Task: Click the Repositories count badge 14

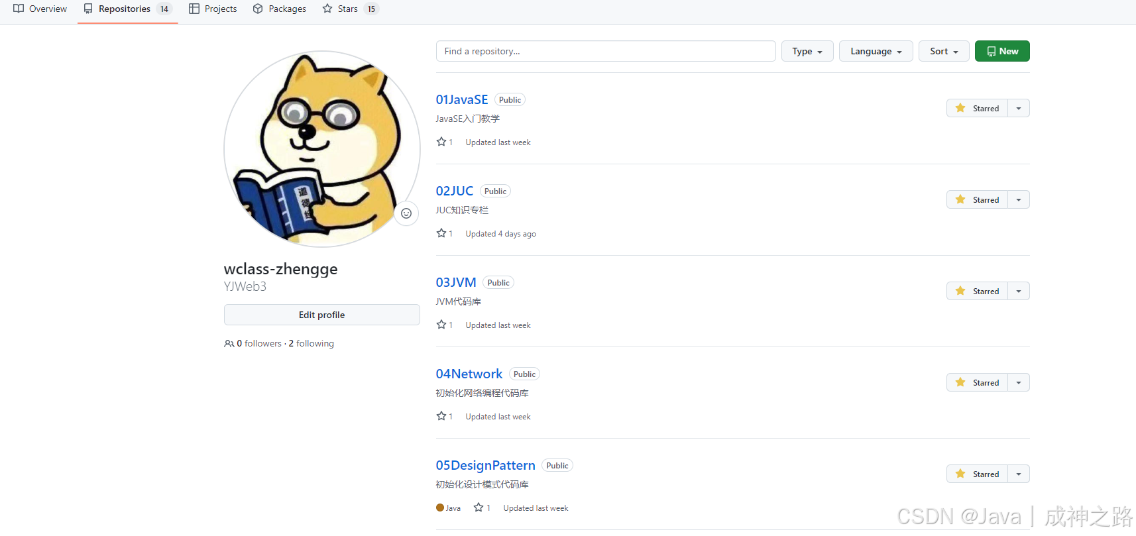Action: [x=164, y=9]
